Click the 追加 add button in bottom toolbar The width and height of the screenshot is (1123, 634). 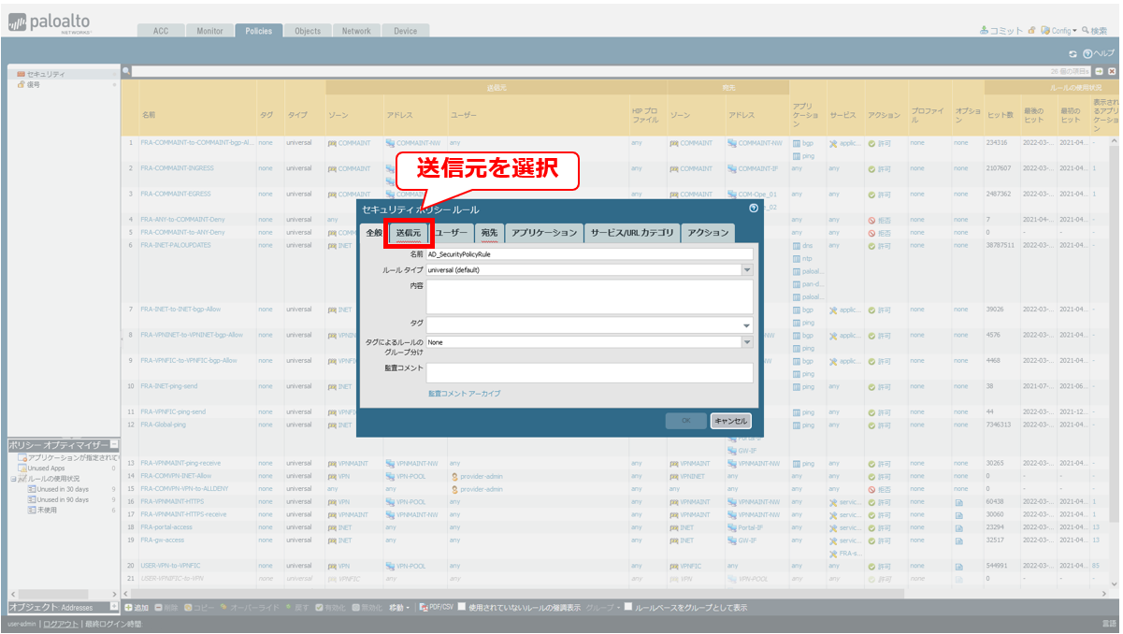click(137, 607)
